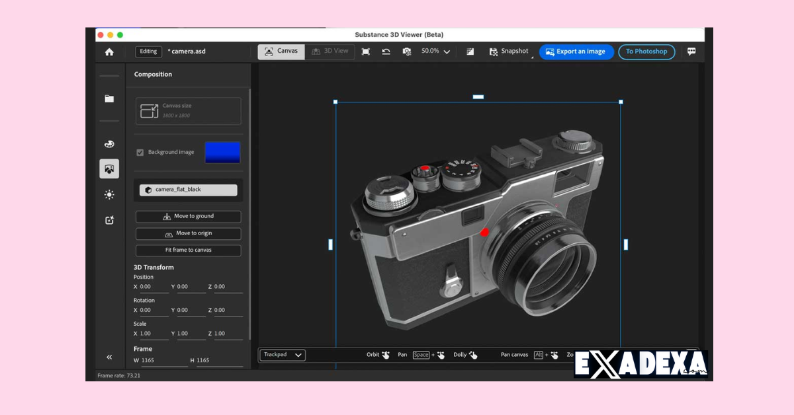Select the Canvas tab
Viewport: 794px width, 415px height.
click(281, 51)
